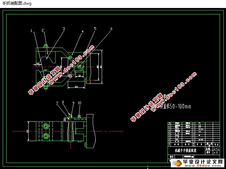Select part callout number 10

coord(79,103)
